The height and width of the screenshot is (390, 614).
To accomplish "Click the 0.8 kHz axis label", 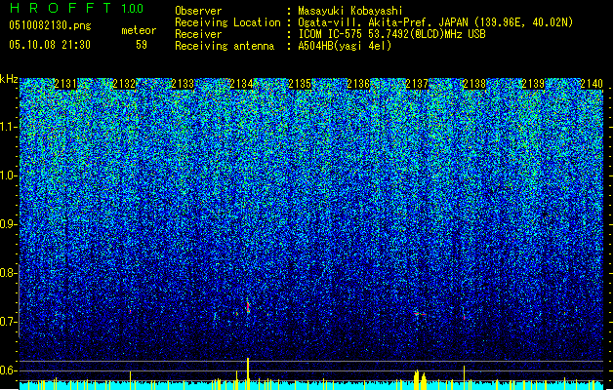I will tap(8, 273).
